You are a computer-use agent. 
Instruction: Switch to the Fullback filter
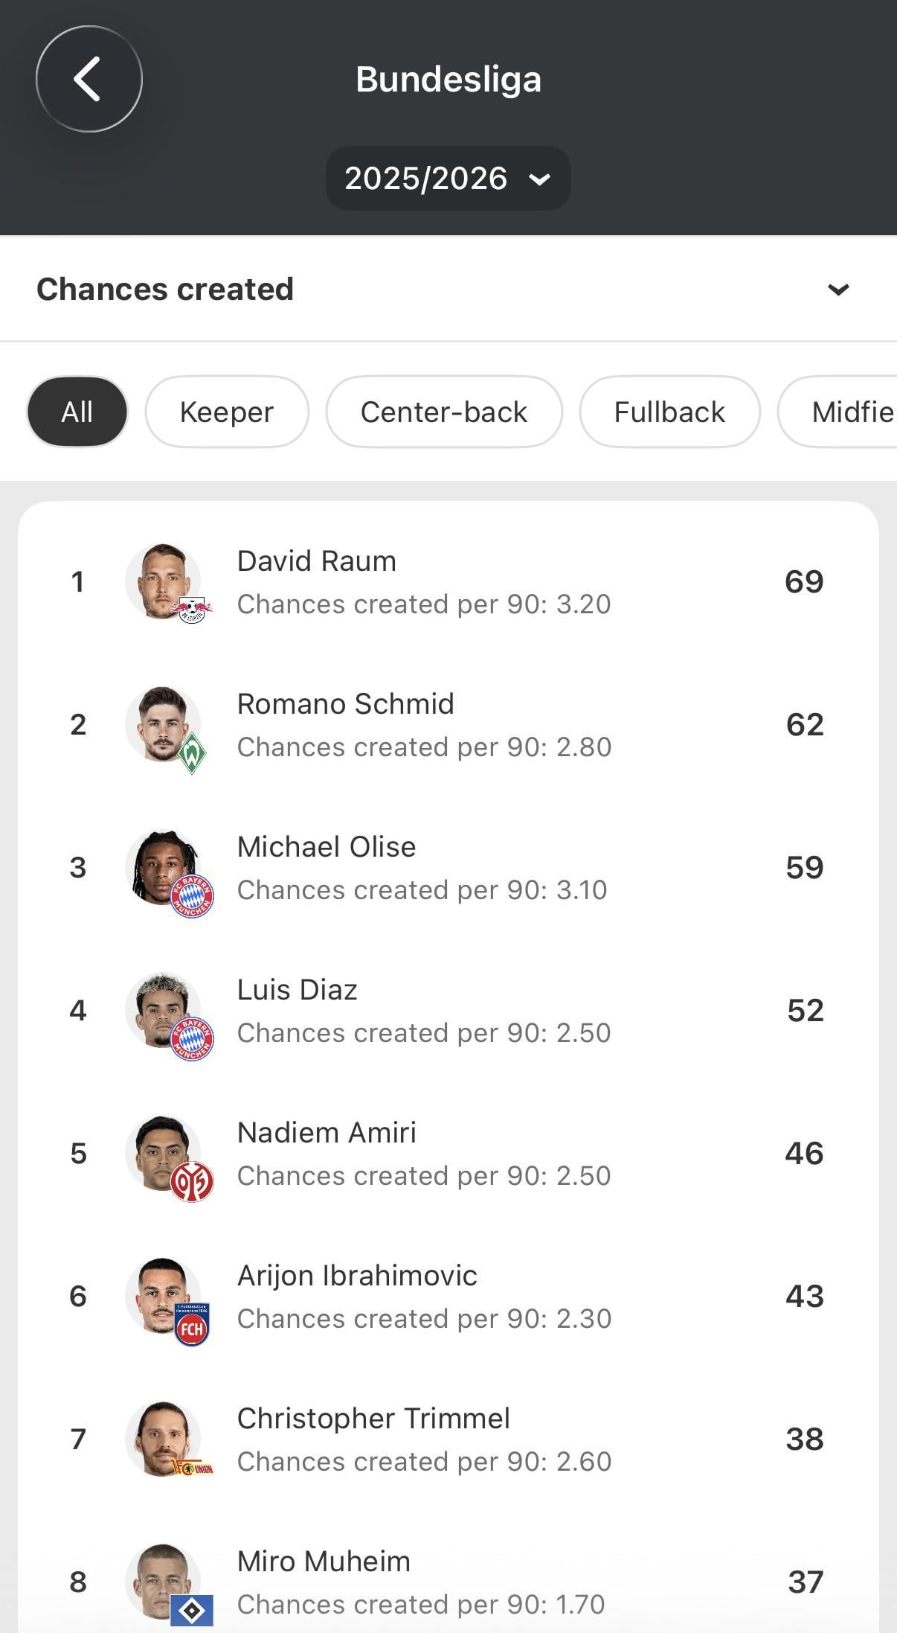click(x=669, y=412)
